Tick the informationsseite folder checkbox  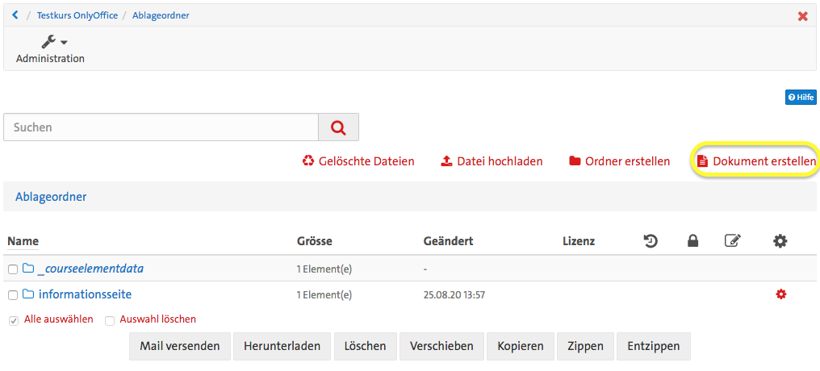pyautogui.click(x=13, y=295)
